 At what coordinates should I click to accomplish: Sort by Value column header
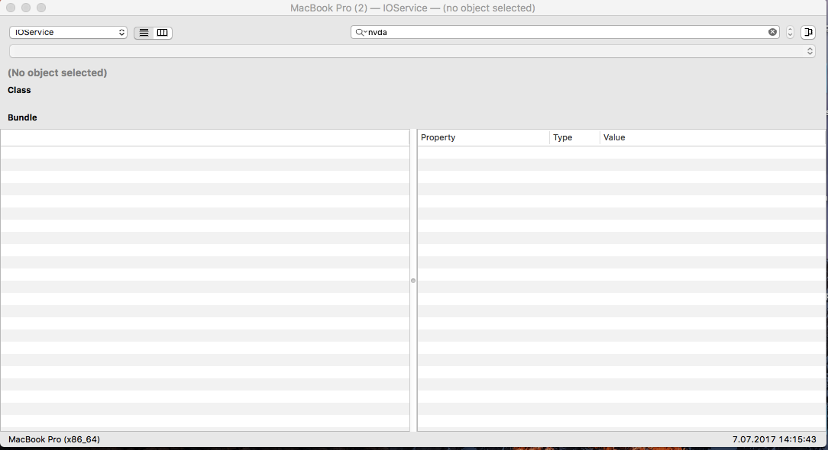tap(713, 138)
